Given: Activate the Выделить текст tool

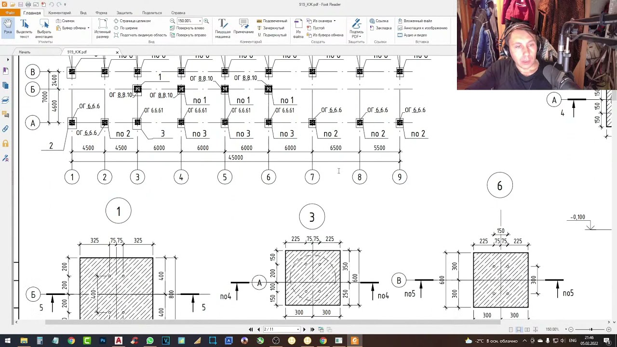Looking at the screenshot, I should click(x=24, y=29).
